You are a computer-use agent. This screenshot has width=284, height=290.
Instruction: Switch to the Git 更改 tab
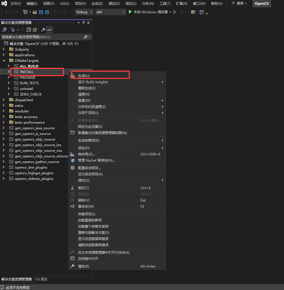click(x=41, y=279)
